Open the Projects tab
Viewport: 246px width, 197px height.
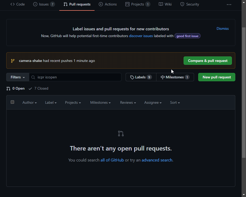[138, 4]
